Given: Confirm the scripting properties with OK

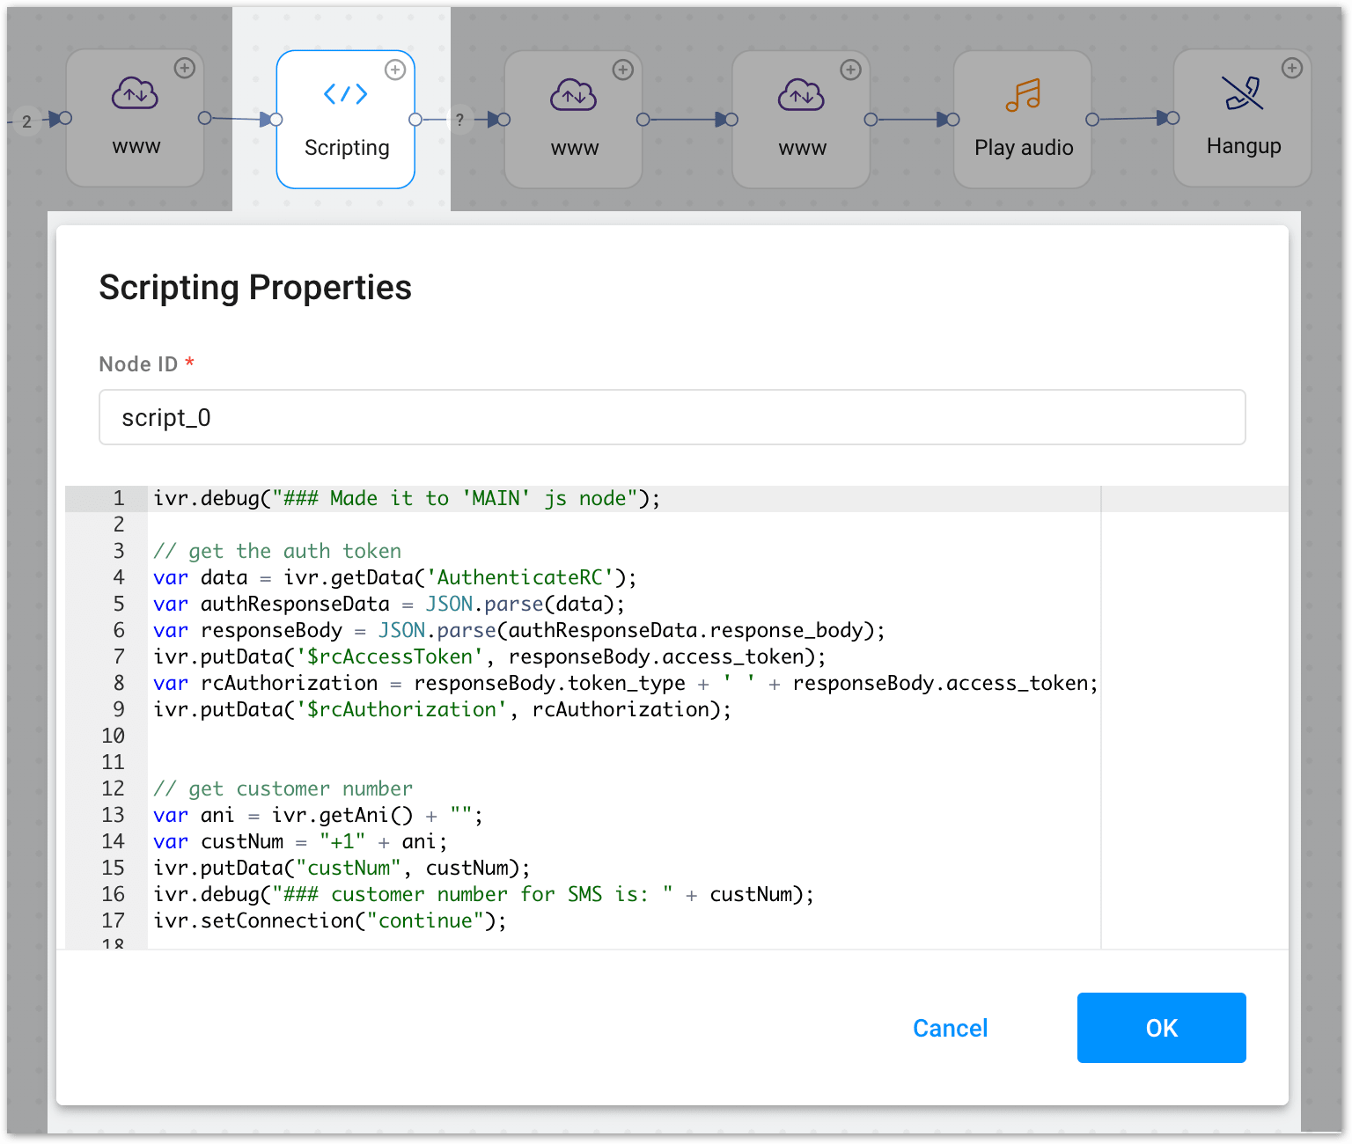Looking at the screenshot, I should pyautogui.click(x=1161, y=1028).
